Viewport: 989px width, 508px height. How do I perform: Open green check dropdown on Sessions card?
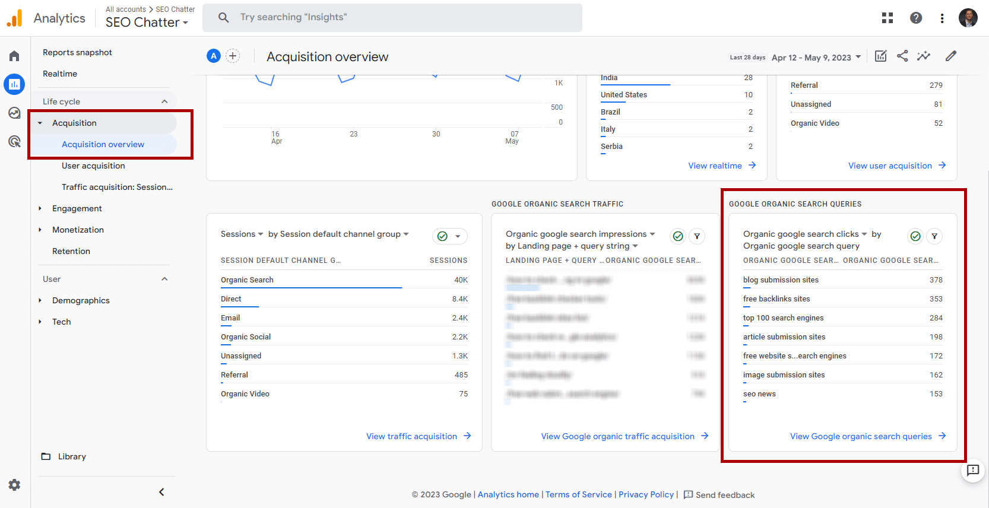[450, 236]
